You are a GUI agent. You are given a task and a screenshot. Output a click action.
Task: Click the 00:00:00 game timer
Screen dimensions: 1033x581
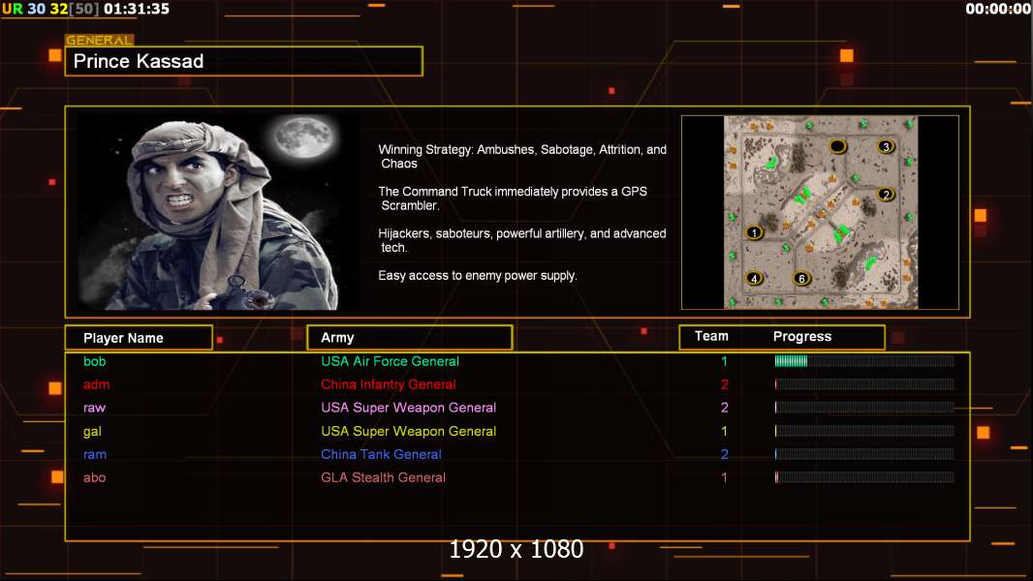(x=998, y=10)
